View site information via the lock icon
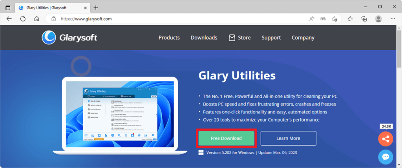This screenshot has height=168, width=402. 53,19
